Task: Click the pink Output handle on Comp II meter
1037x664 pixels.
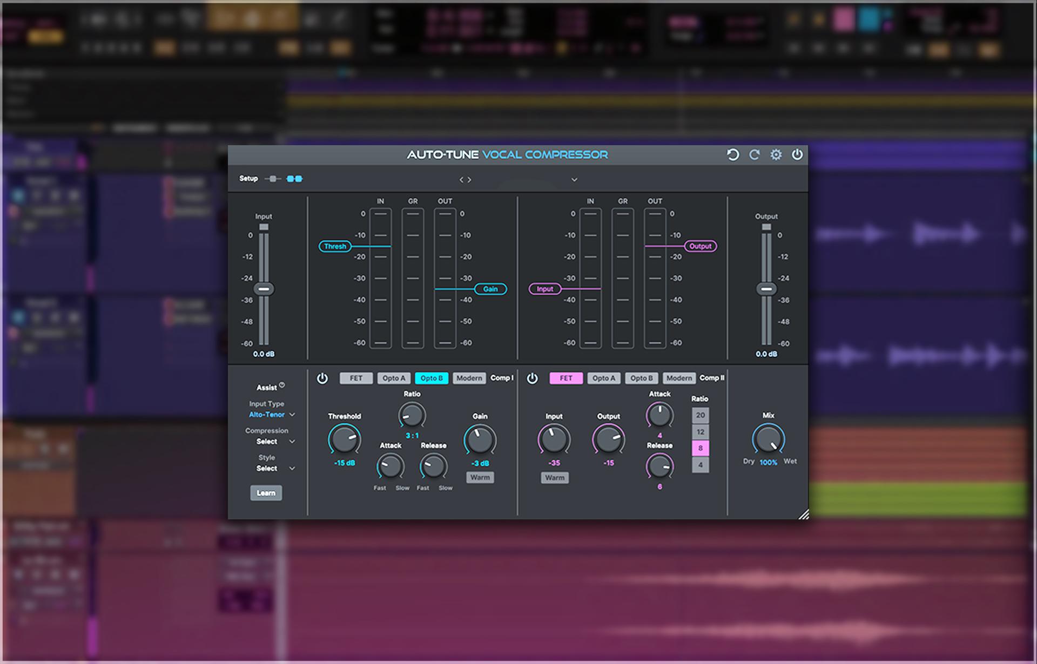Action: point(701,246)
